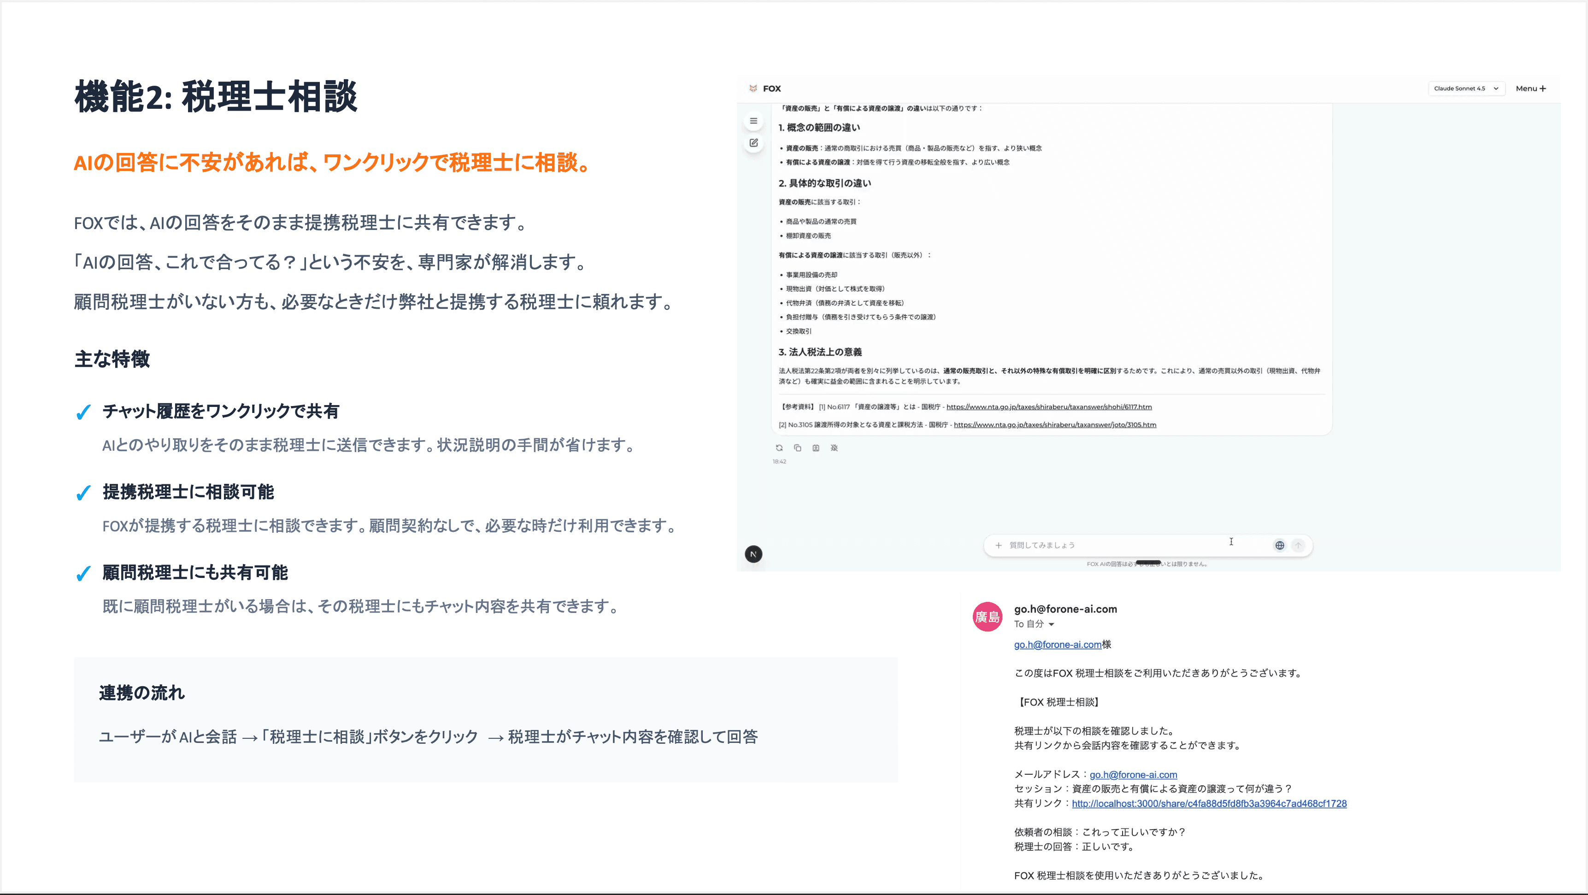Open the NTA No.6117 reference link
Image resolution: width=1588 pixels, height=895 pixels.
(1050, 407)
